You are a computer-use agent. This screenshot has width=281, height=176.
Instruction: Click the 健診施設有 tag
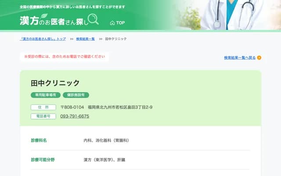point(76,95)
